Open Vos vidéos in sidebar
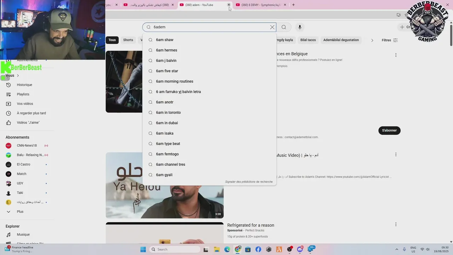 click(x=25, y=104)
